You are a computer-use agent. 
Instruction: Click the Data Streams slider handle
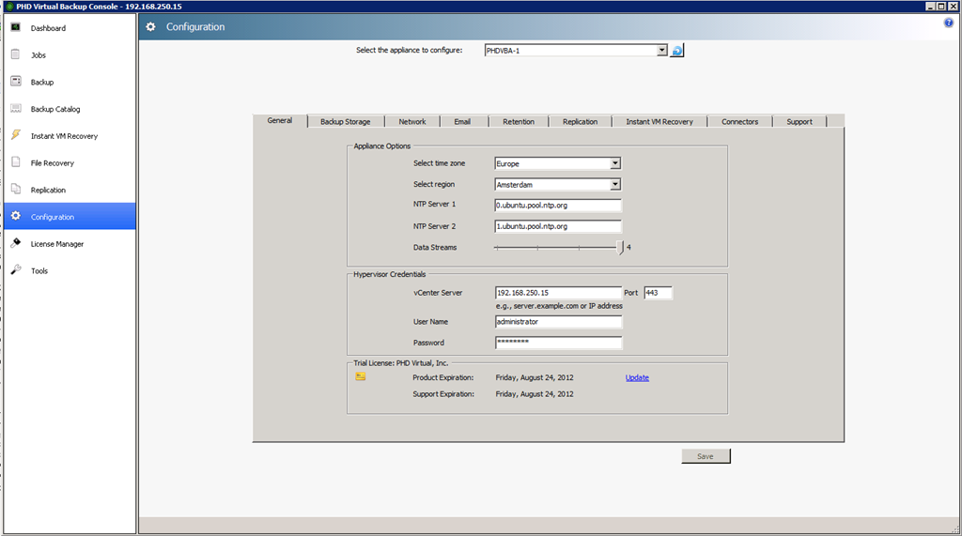coord(620,247)
